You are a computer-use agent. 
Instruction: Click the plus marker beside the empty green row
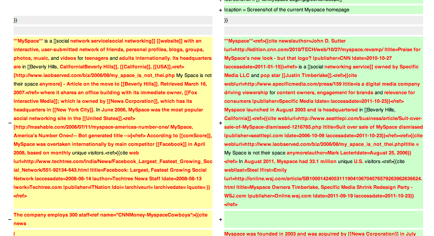(x=220, y=219)
